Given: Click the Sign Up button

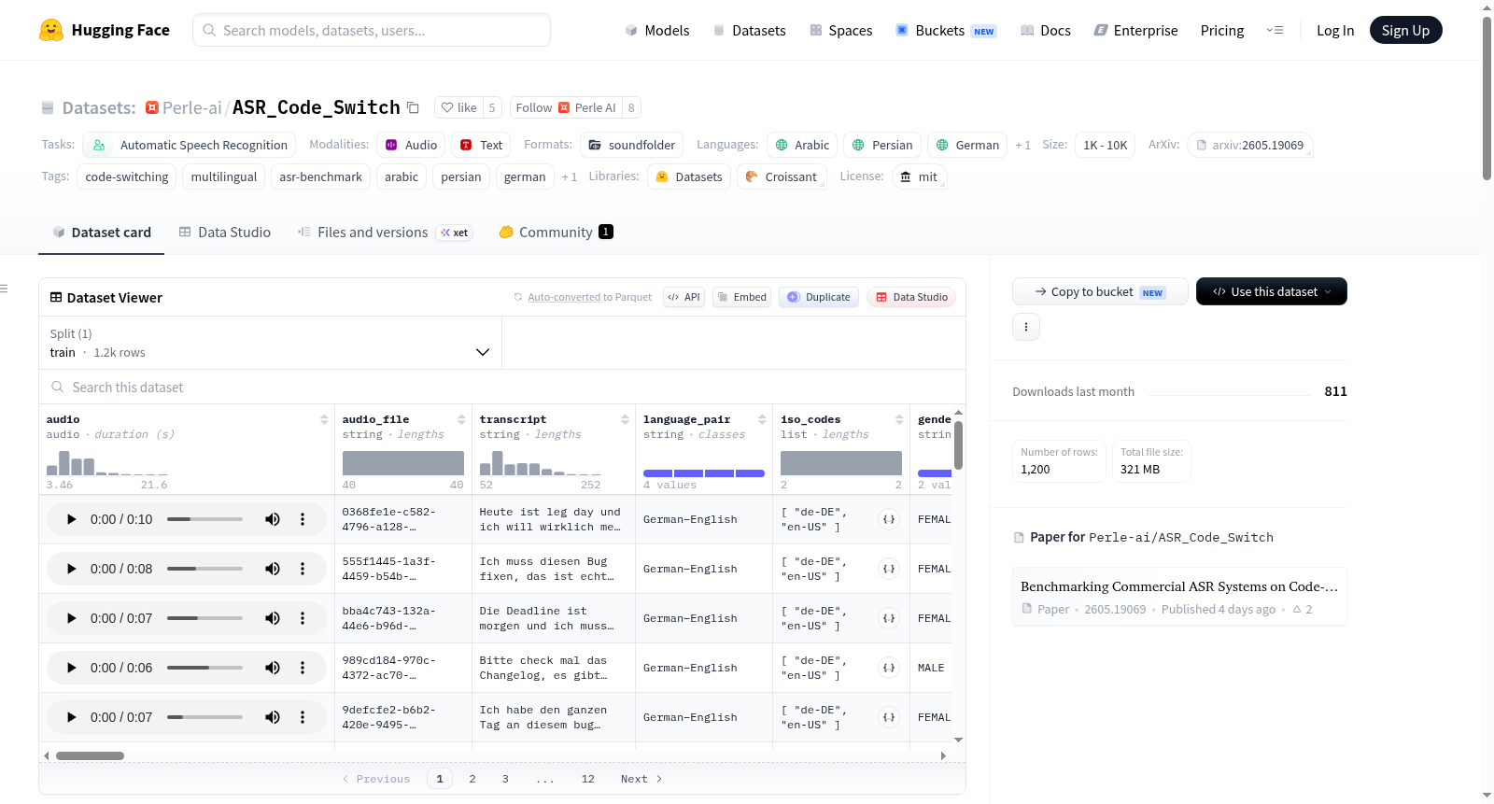Looking at the screenshot, I should (1405, 30).
